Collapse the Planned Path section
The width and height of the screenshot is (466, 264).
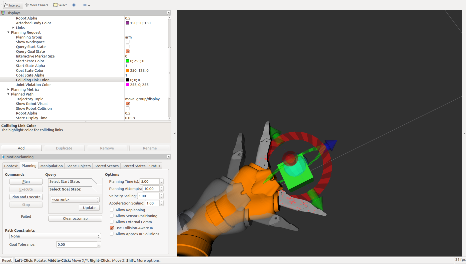(8, 94)
